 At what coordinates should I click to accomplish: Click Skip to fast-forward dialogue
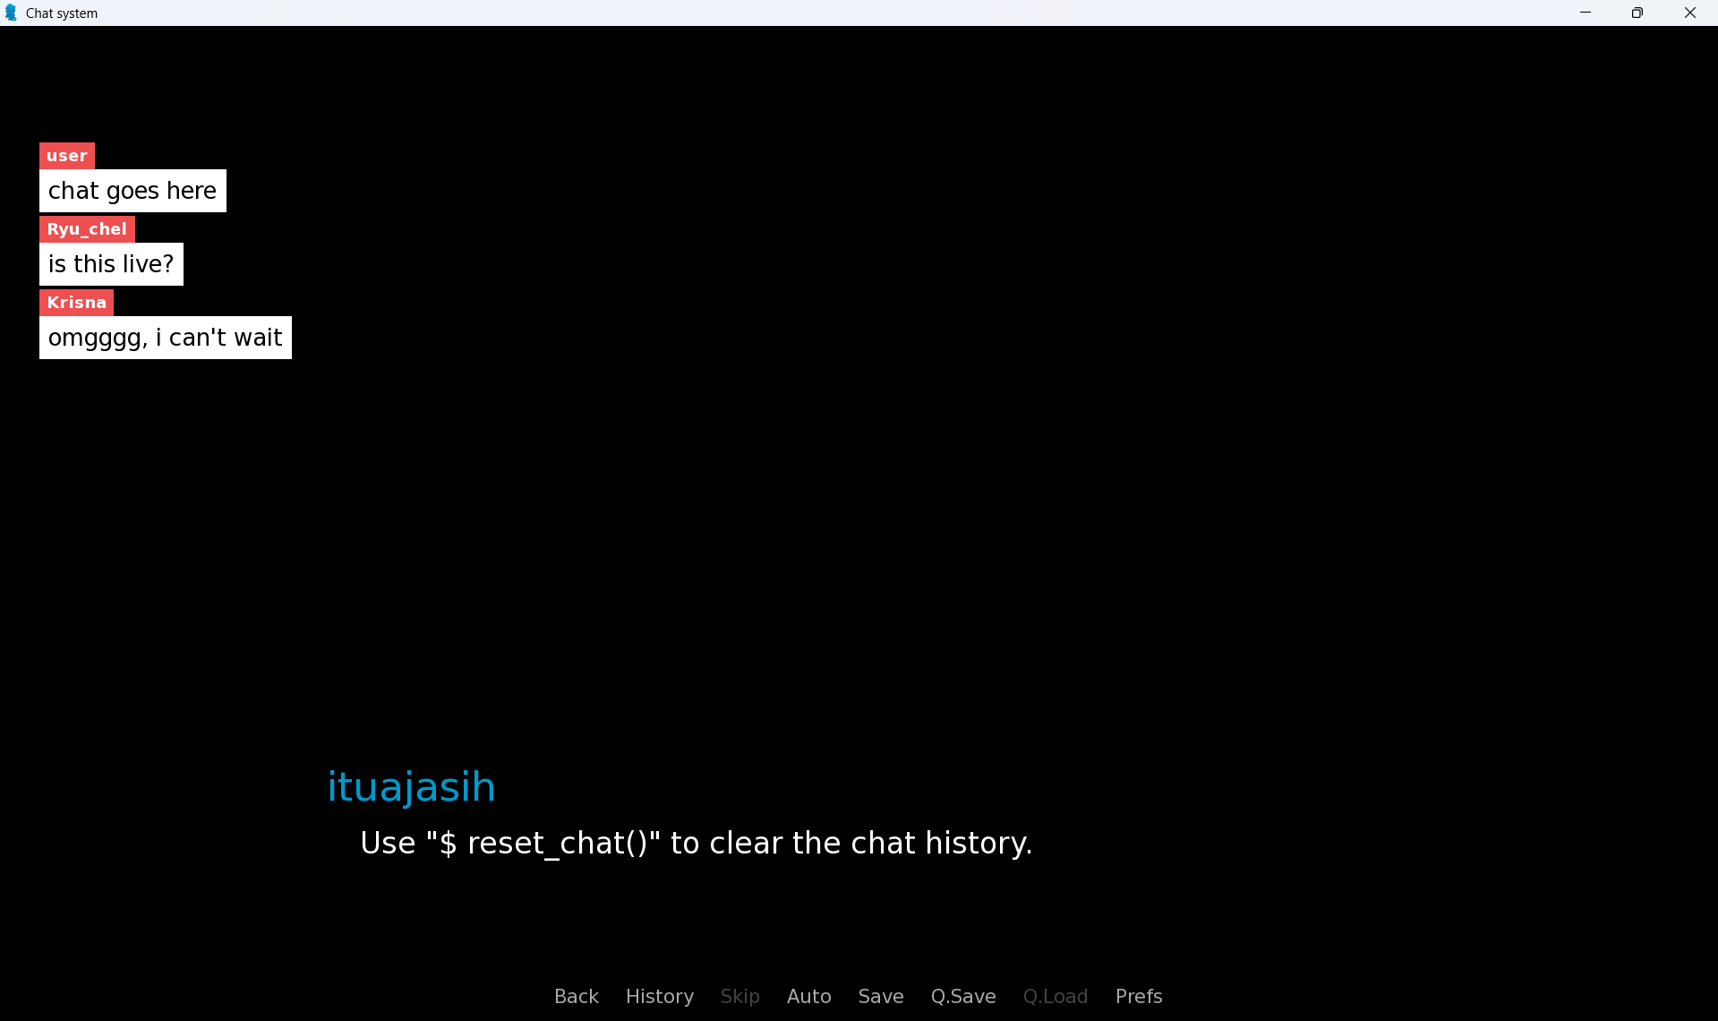pos(739,996)
